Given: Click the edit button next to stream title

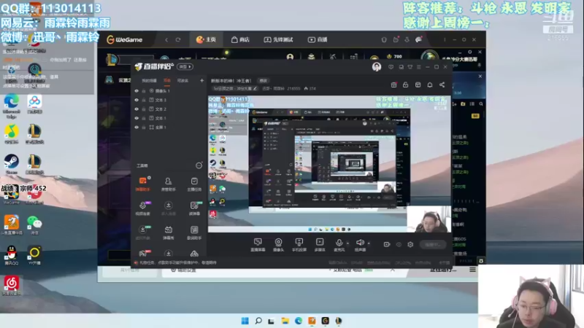Looking at the screenshot, I should pyautogui.click(x=264, y=81).
